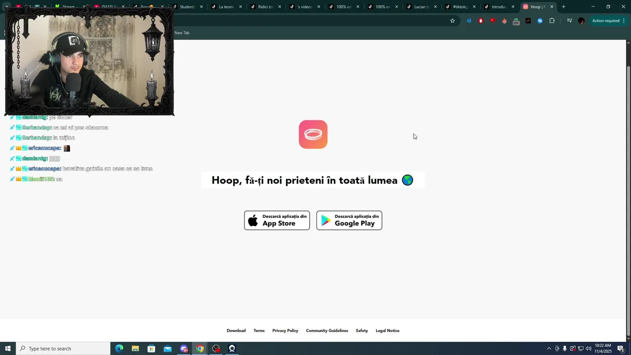Click chat message "ca mi ai pus shaorma"
Image resolution: width=631 pixels, height=355 pixels.
(x=81, y=128)
